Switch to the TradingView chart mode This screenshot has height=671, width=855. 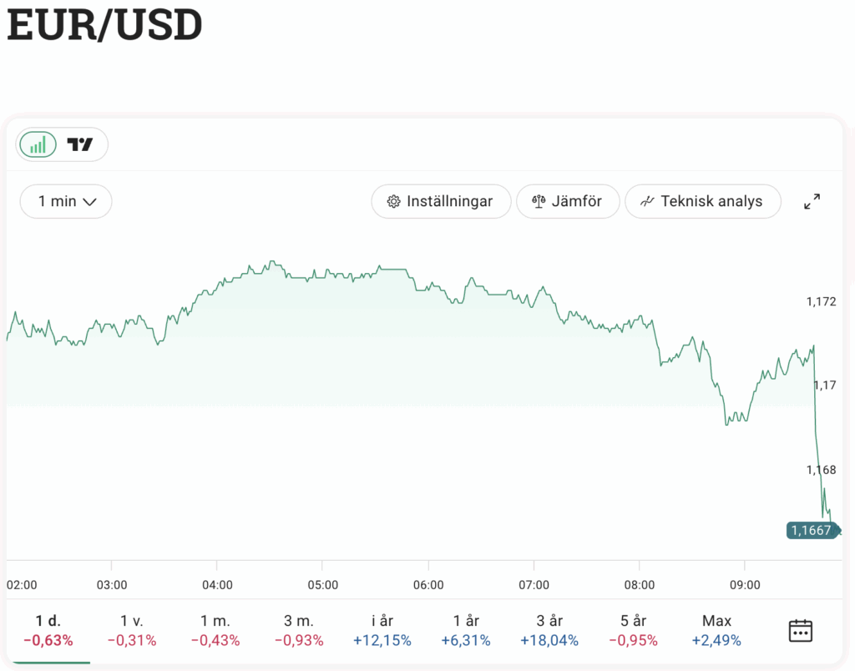point(81,144)
